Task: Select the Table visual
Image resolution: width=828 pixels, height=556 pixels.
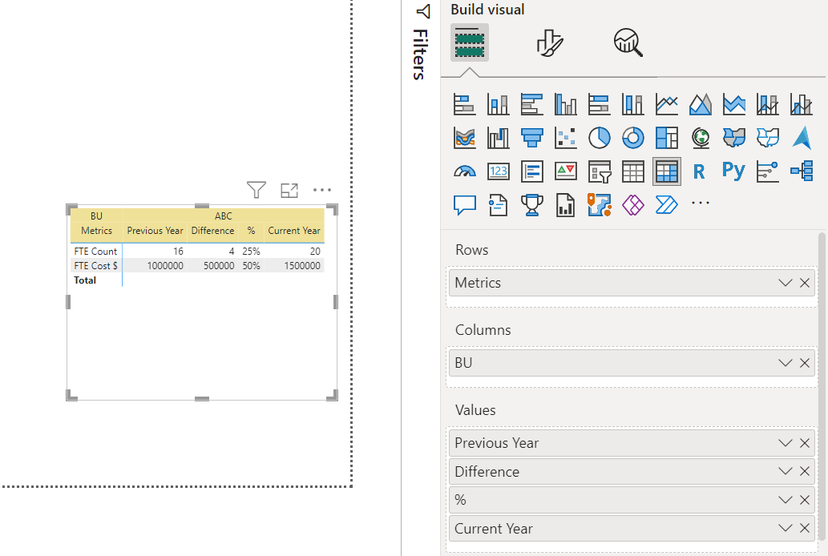Action: (x=633, y=171)
